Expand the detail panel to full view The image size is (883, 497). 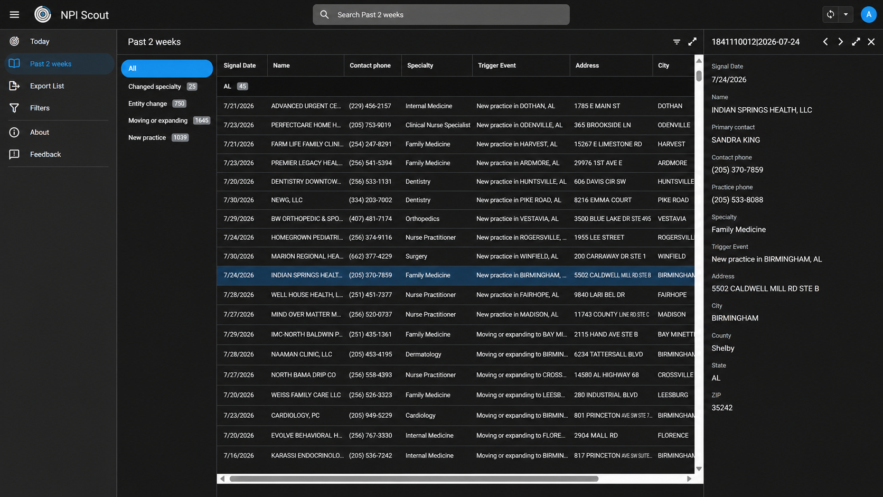pyautogui.click(x=856, y=42)
